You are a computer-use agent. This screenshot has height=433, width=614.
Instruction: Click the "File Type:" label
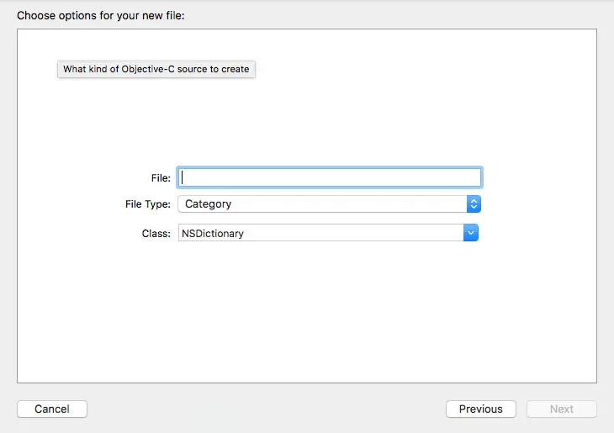(x=147, y=204)
